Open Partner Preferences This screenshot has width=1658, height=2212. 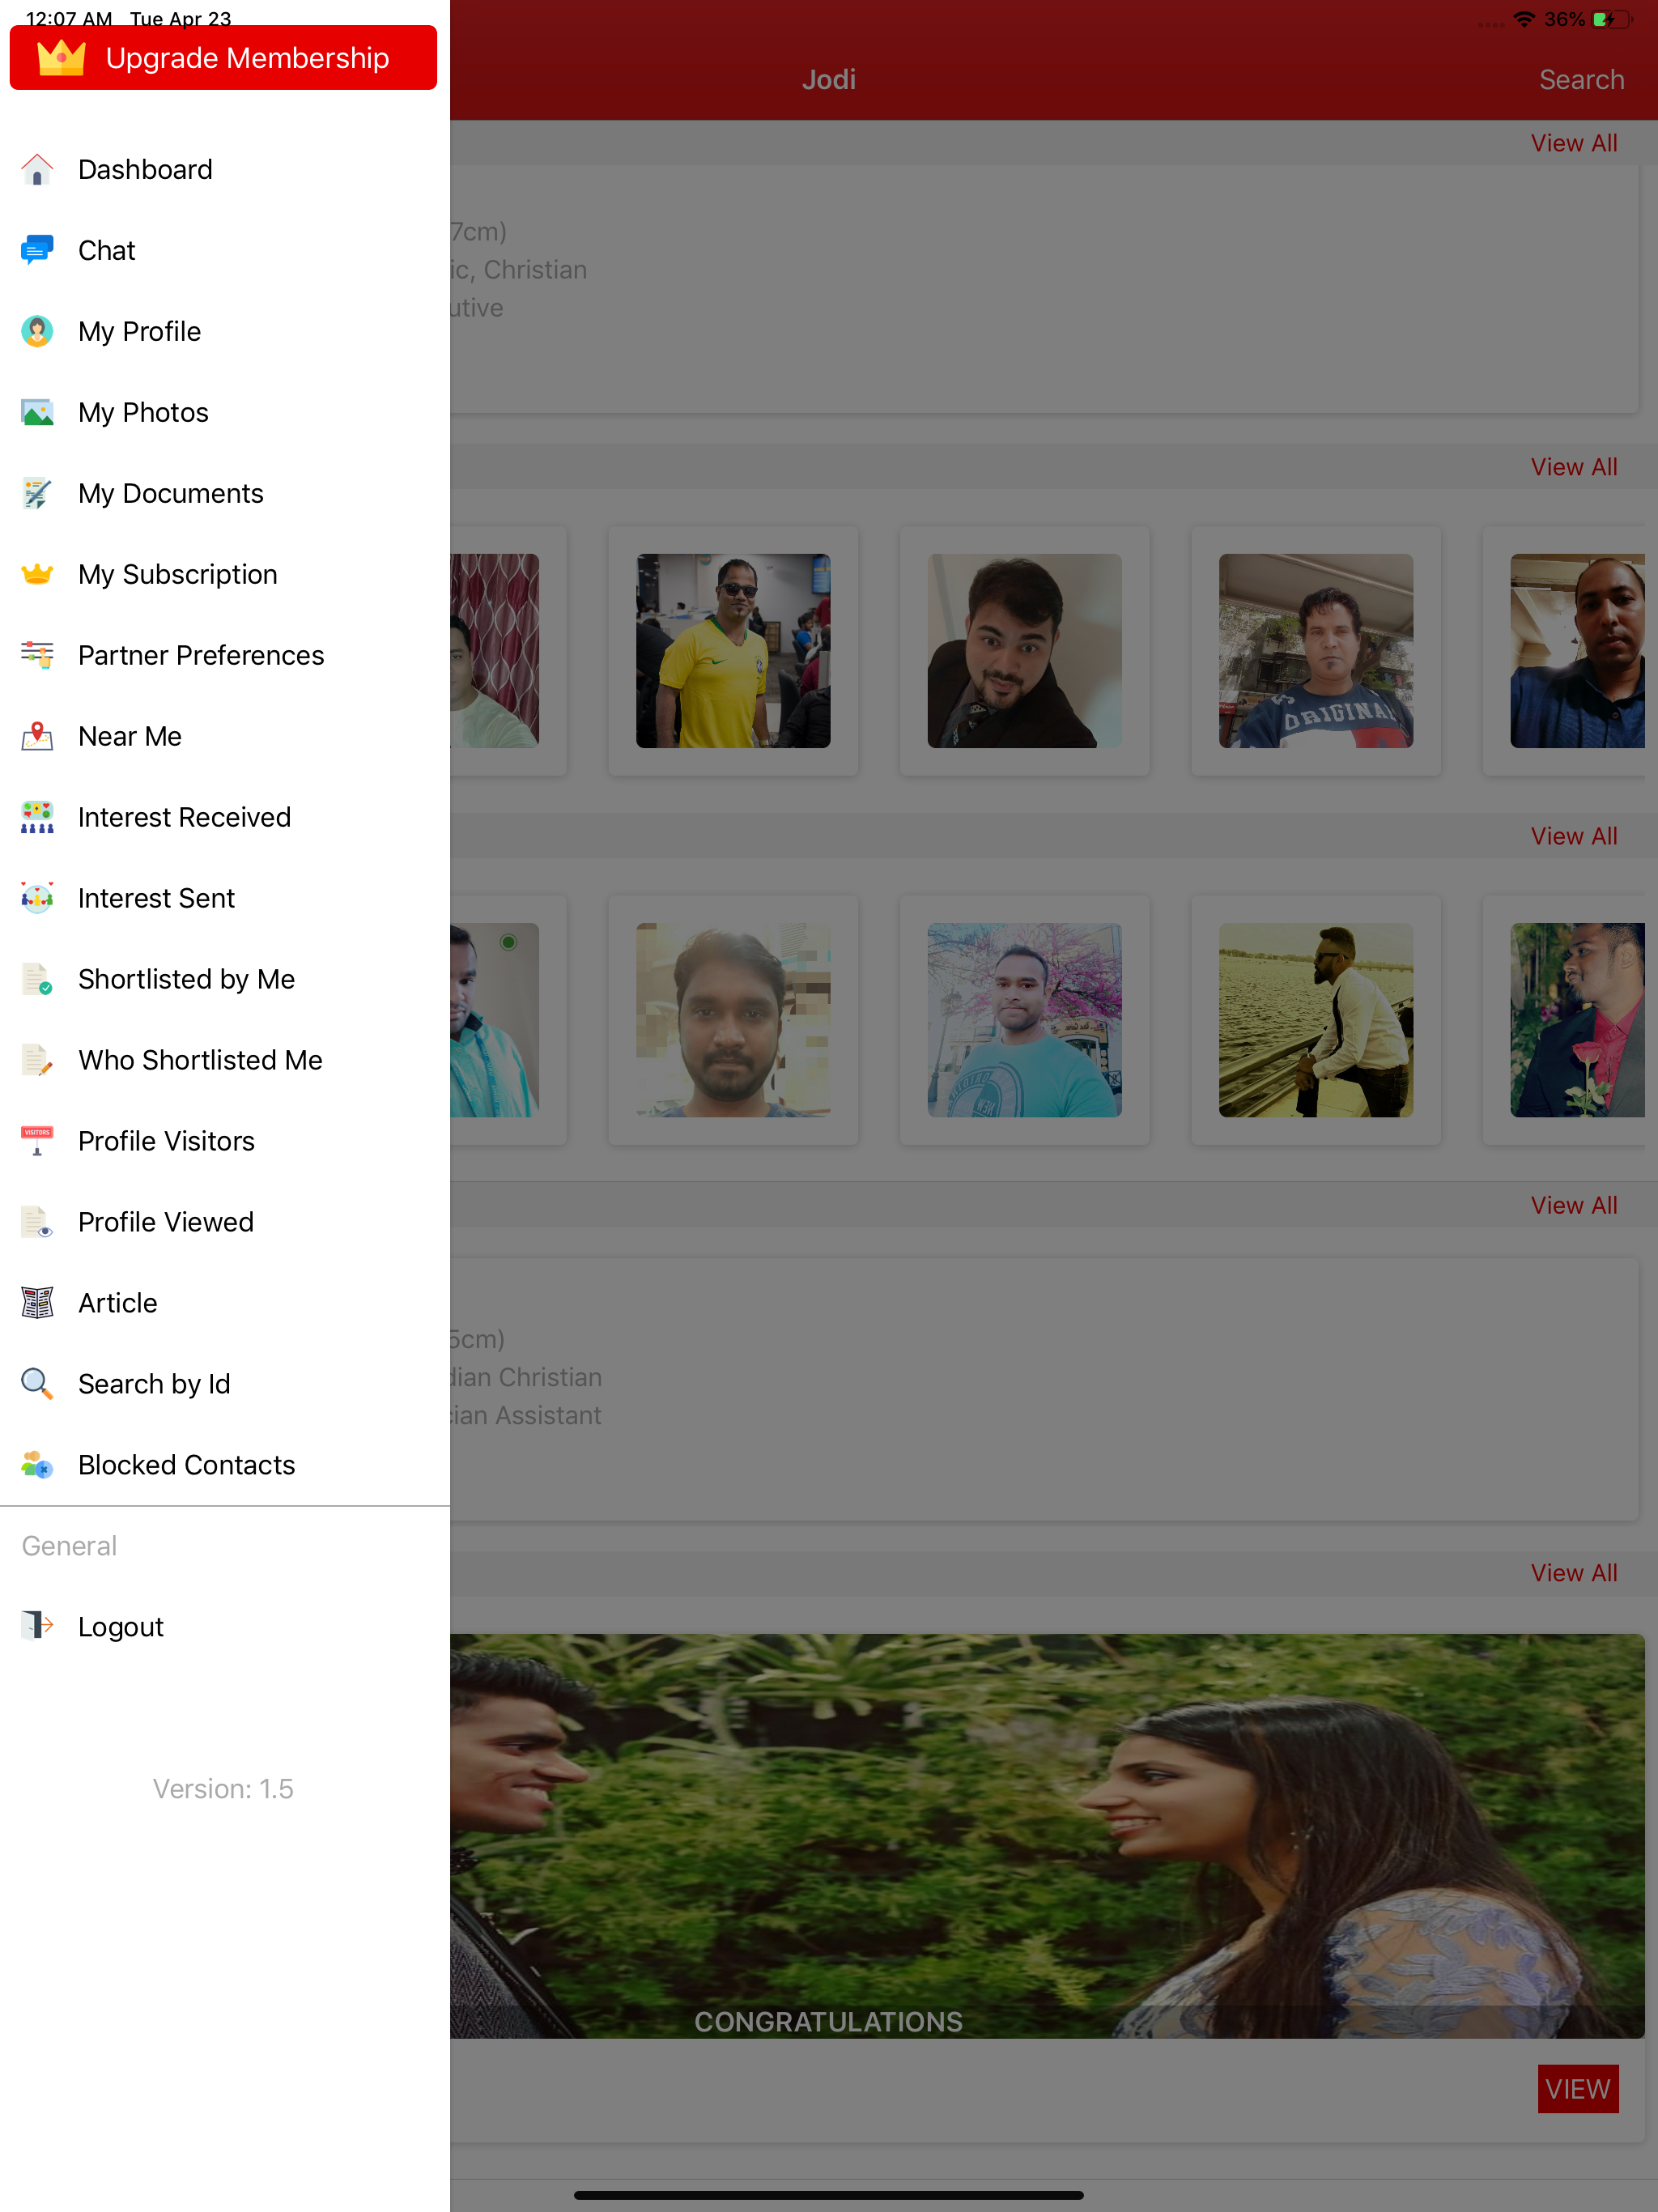tap(225, 655)
